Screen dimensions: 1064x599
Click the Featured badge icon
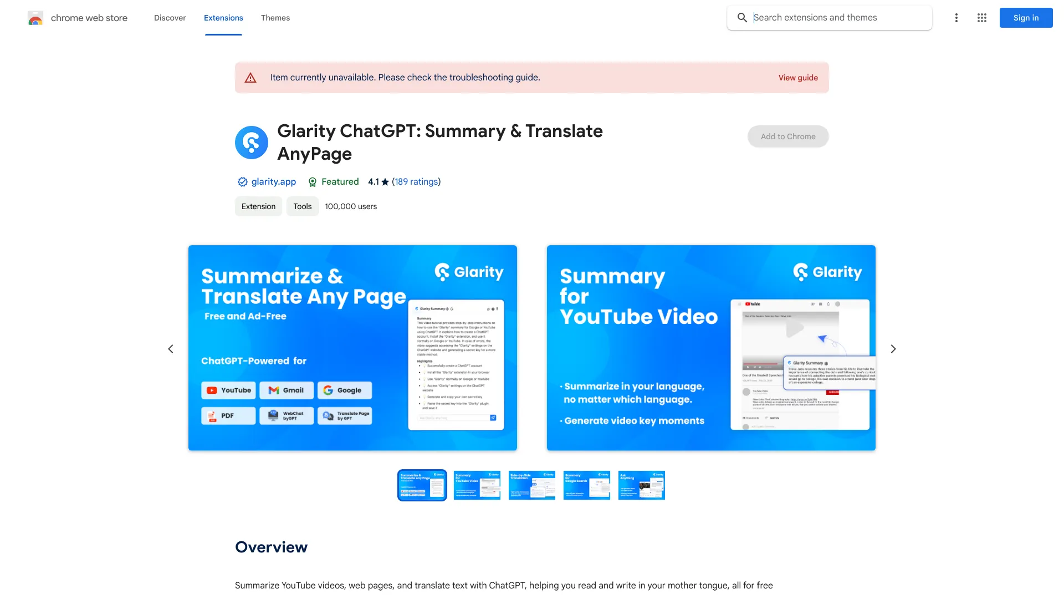tap(311, 181)
